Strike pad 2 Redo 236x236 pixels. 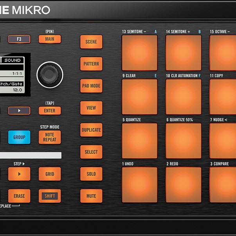pyautogui.click(x=184, y=185)
